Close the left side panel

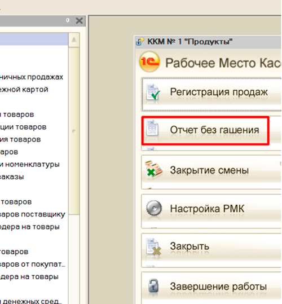(79, 20)
